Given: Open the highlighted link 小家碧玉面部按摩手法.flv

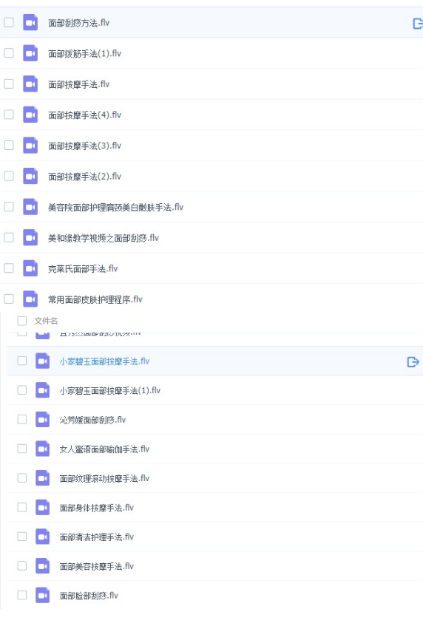Looking at the screenshot, I should pos(104,361).
